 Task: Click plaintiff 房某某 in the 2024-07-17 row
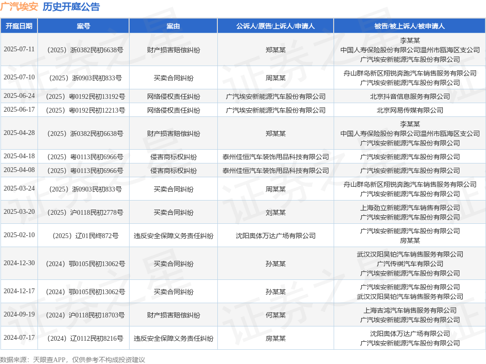click(x=276, y=338)
